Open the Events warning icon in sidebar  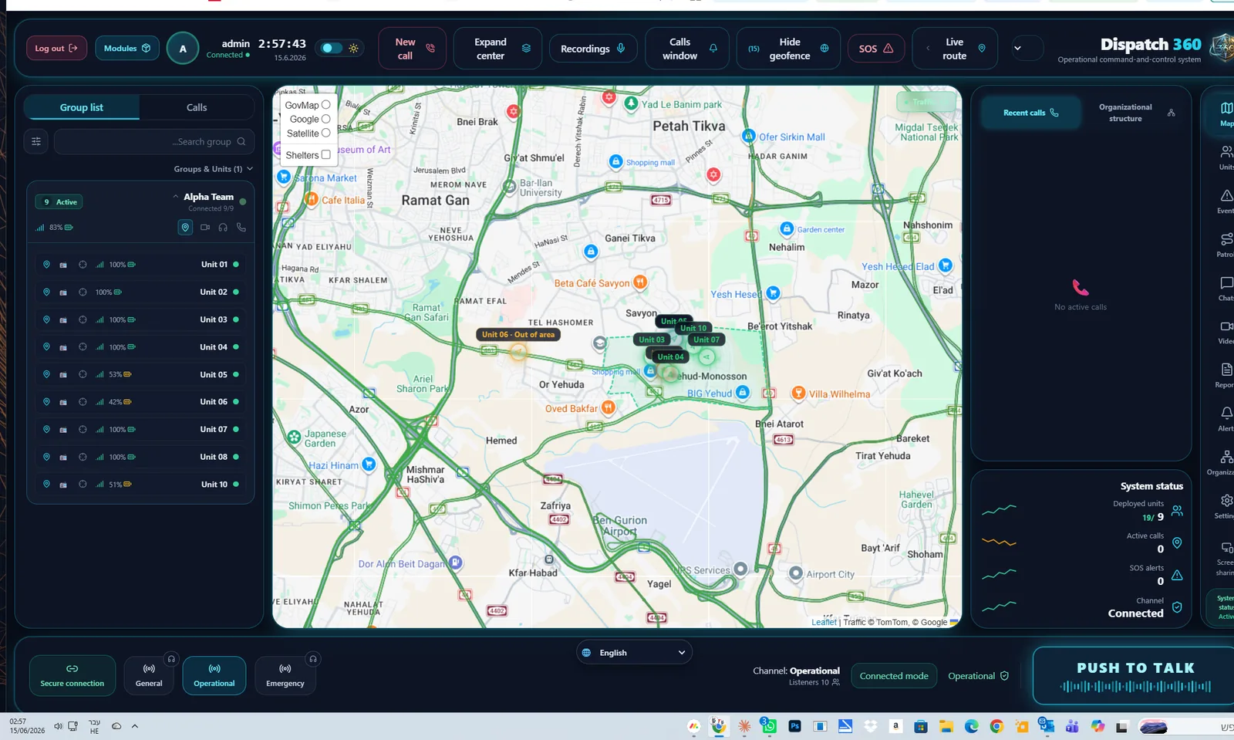(1226, 200)
